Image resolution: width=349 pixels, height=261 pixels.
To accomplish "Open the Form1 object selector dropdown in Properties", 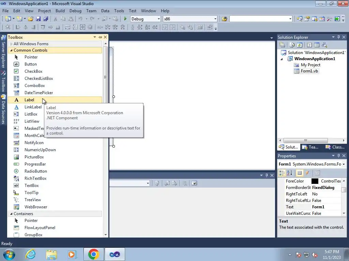I will [344, 164].
